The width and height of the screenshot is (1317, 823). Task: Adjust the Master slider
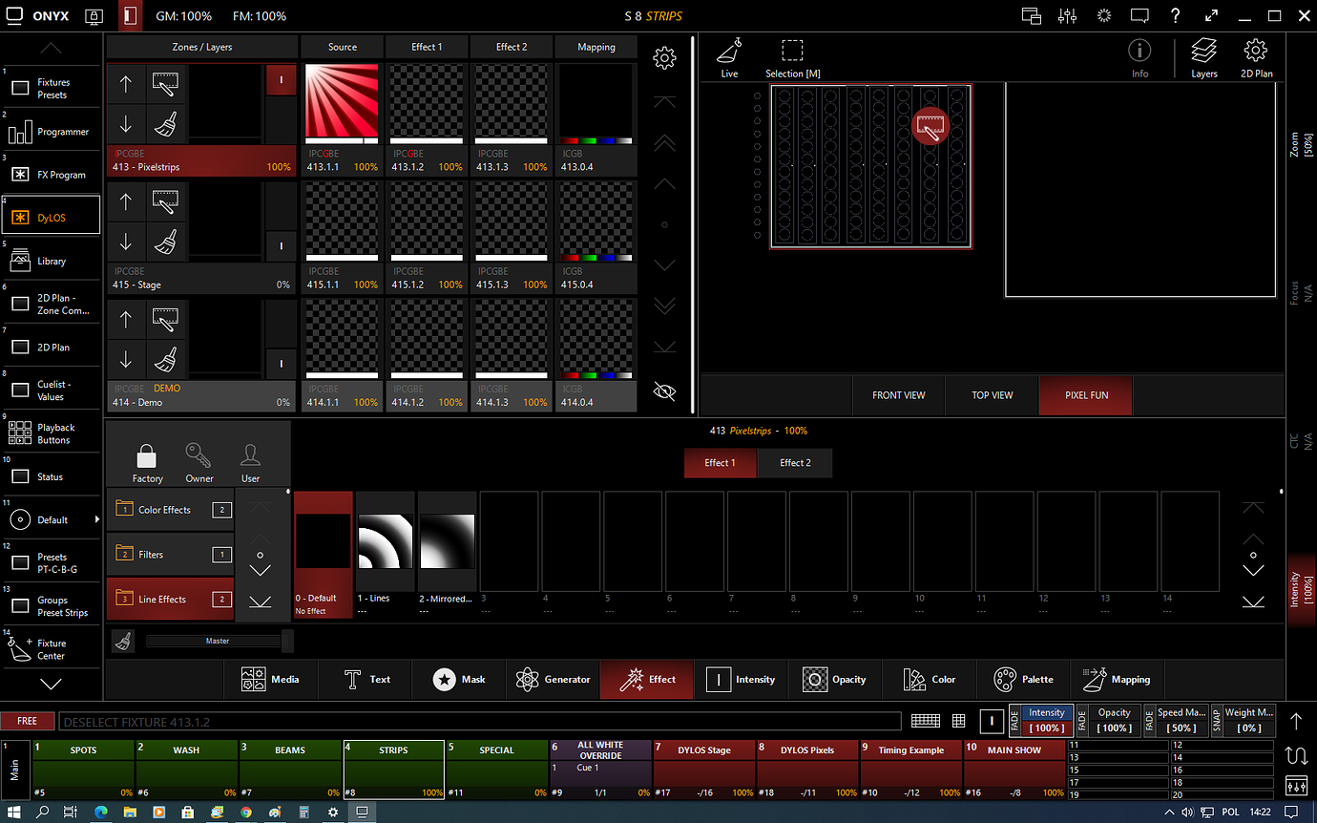tap(218, 641)
